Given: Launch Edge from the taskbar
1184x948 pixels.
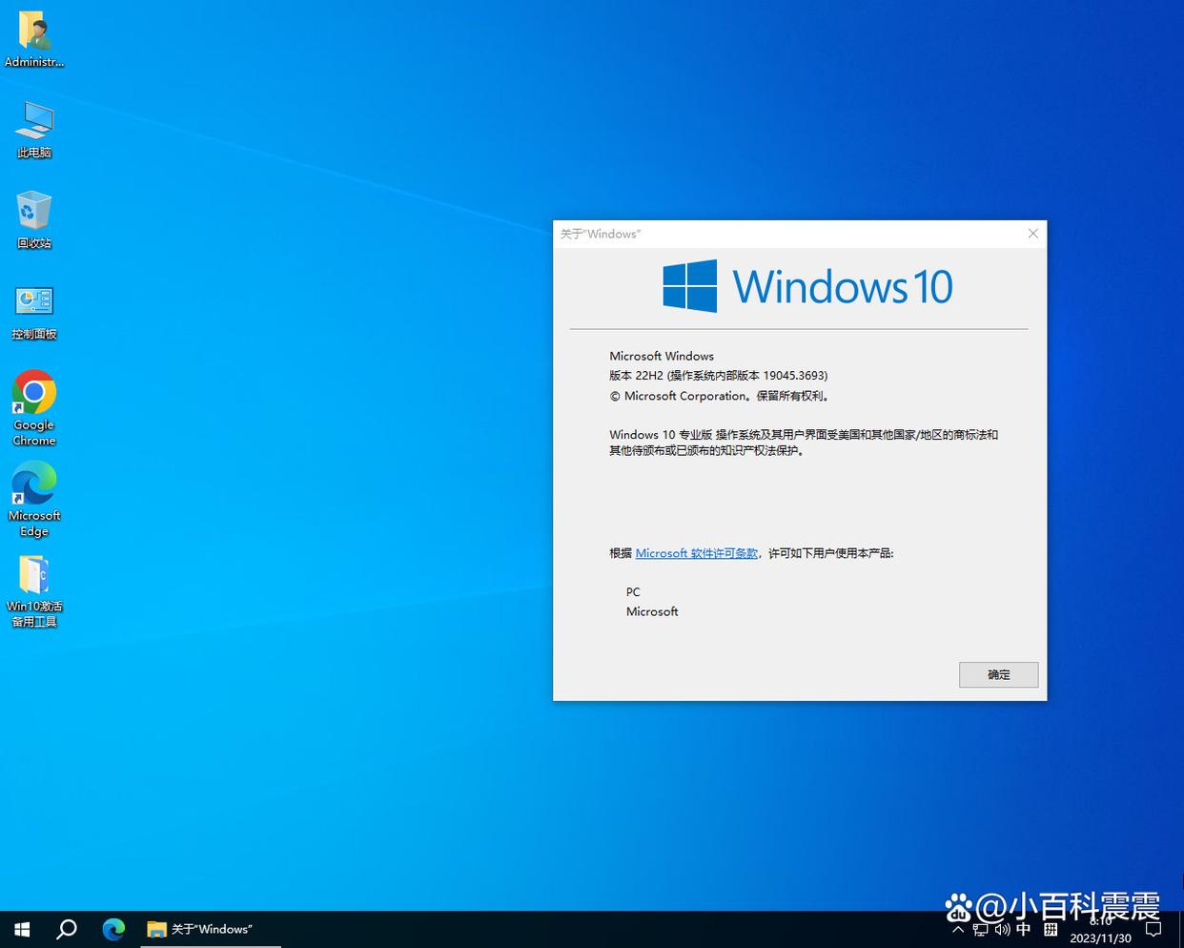Looking at the screenshot, I should [113, 929].
